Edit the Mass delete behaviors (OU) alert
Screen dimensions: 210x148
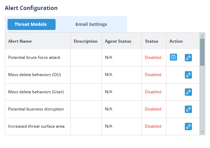[188, 75]
